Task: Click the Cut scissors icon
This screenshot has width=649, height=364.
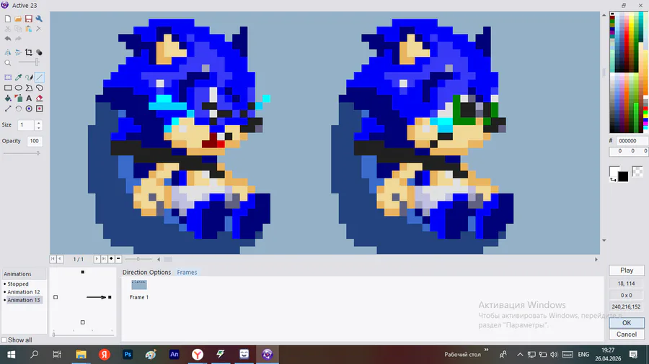Action: (x=8, y=29)
